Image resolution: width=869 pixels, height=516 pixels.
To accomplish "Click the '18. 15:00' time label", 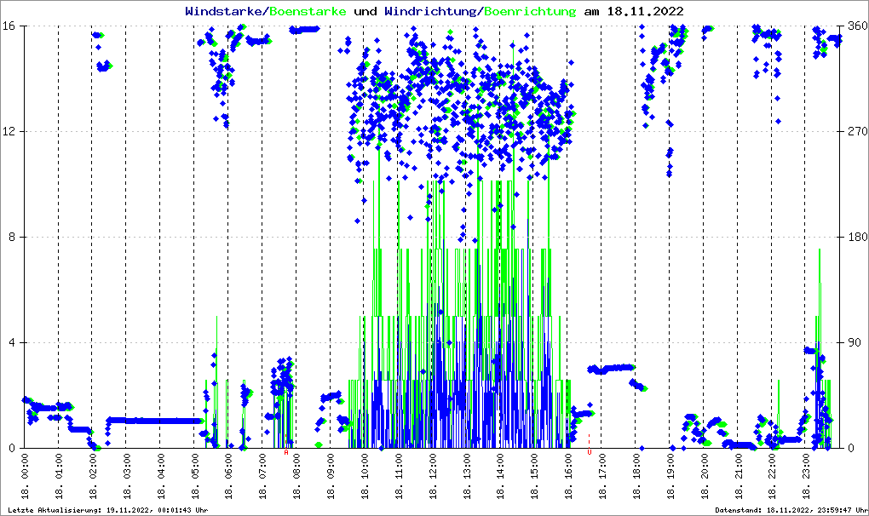I will coord(533,476).
